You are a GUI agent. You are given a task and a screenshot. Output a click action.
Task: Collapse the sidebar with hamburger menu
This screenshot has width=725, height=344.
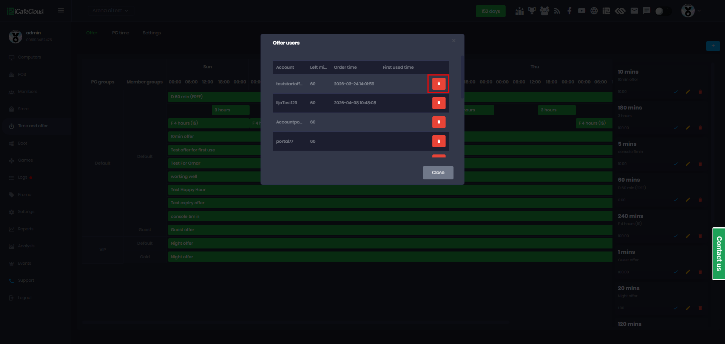coord(61,11)
